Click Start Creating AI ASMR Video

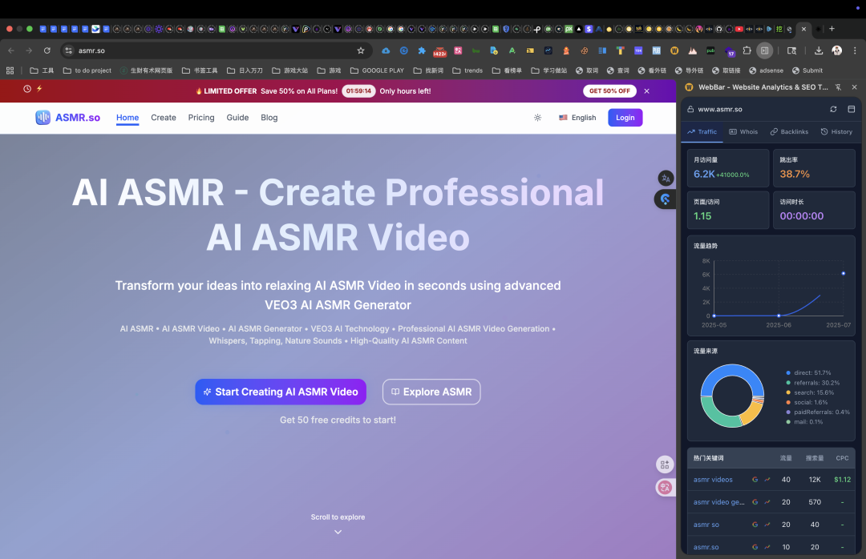point(281,392)
